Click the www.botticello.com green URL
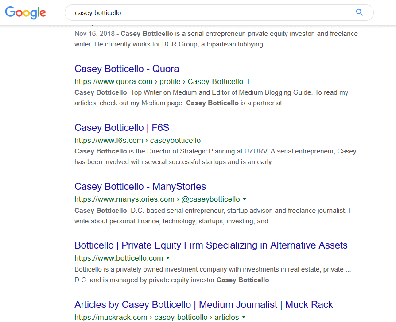Image resolution: width=396 pixels, height=322 pixels. point(119,258)
